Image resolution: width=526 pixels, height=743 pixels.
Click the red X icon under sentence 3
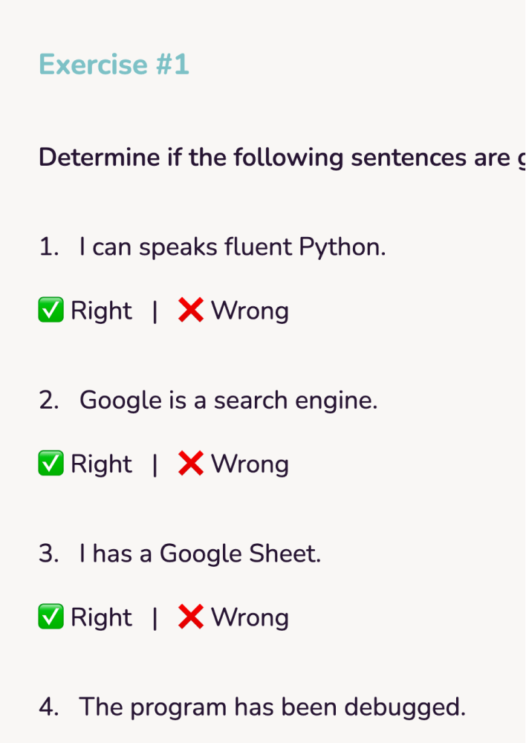click(191, 617)
